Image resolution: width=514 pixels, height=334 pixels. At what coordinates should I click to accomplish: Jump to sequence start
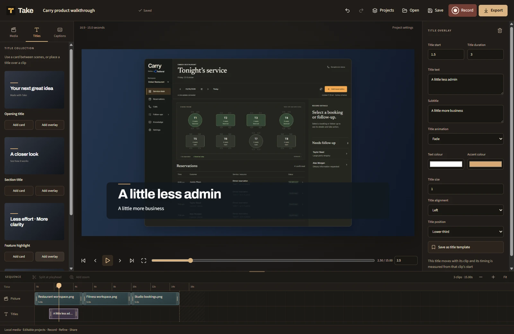[x=83, y=260]
